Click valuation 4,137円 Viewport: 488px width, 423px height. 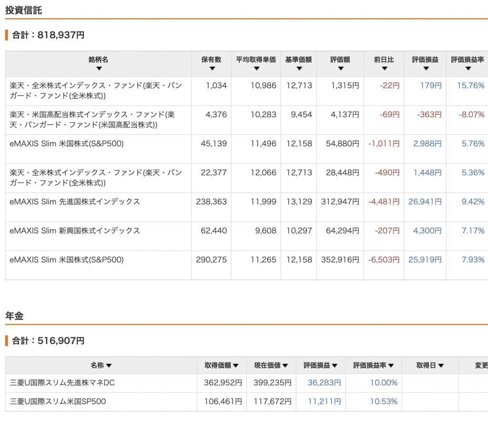coord(345,114)
